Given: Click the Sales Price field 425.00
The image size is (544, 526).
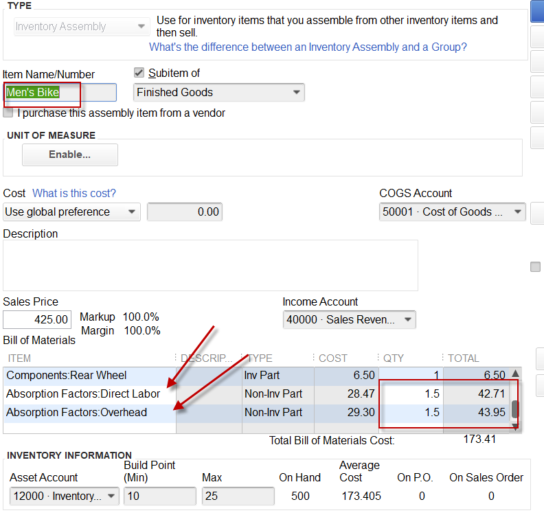Looking at the screenshot, I should tap(37, 319).
